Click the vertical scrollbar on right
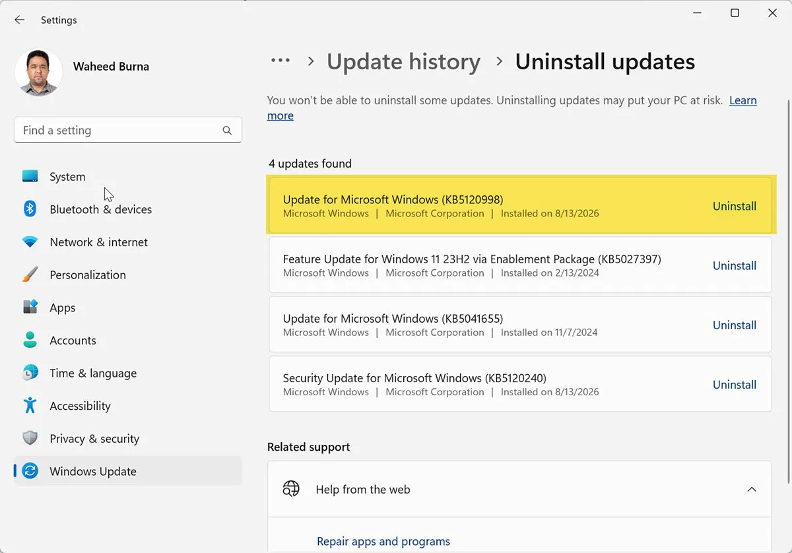792x553 pixels. pyautogui.click(x=787, y=290)
